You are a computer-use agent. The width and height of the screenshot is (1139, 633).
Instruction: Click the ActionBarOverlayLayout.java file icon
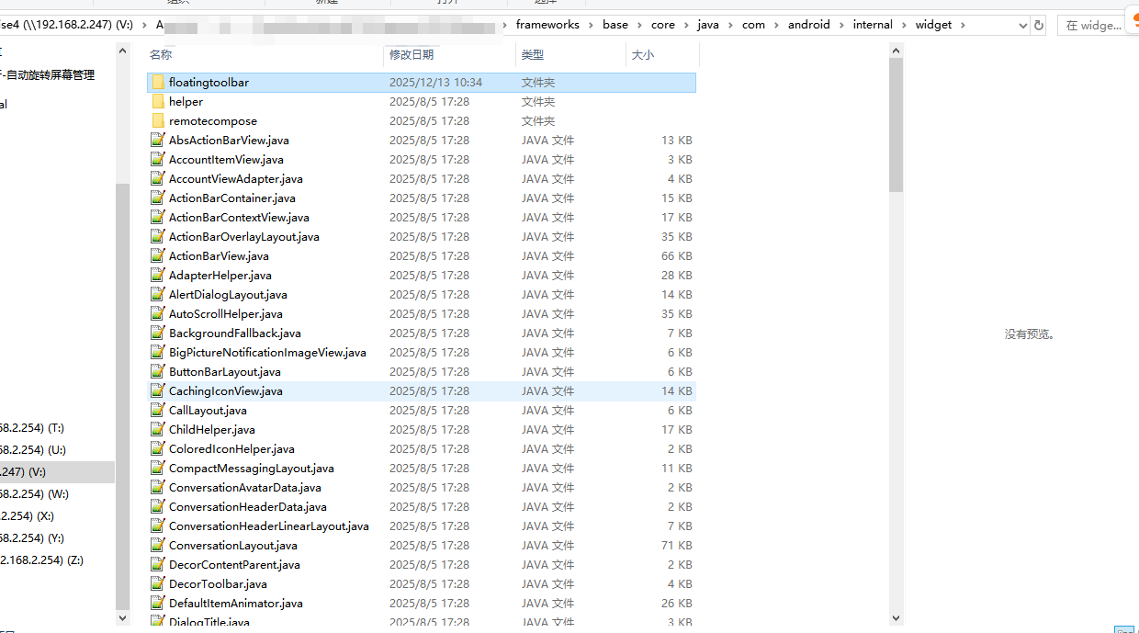(158, 237)
